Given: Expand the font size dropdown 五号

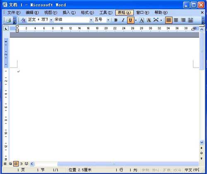Looking at the screenshot, I should coord(108,20).
